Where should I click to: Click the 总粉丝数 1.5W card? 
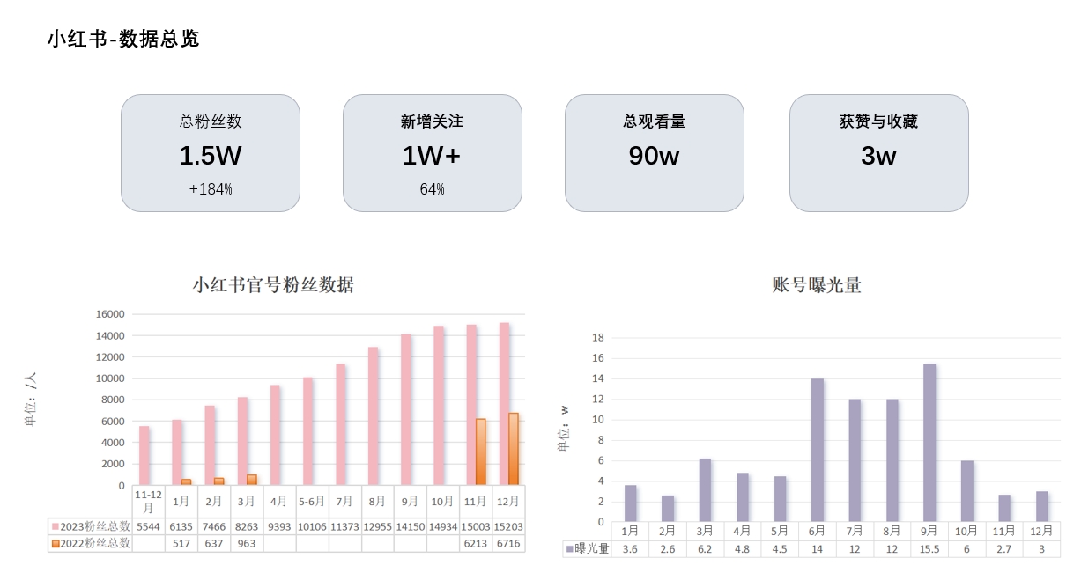click(211, 153)
